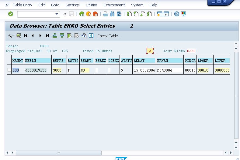Click the Select All entries icon

click(x=69, y=36)
